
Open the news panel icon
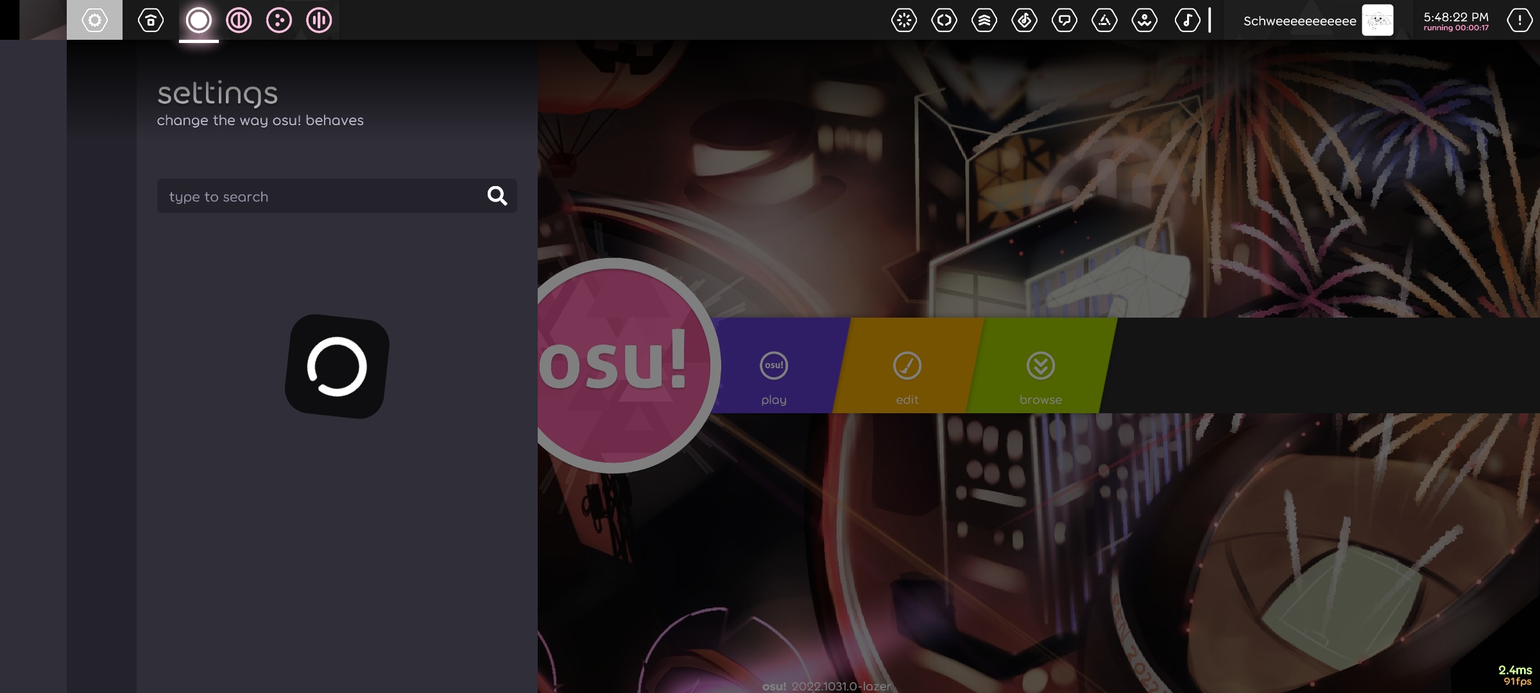[903, 20]
